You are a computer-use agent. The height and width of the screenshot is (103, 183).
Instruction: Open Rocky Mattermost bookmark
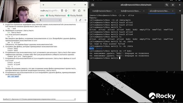(56, 15)
